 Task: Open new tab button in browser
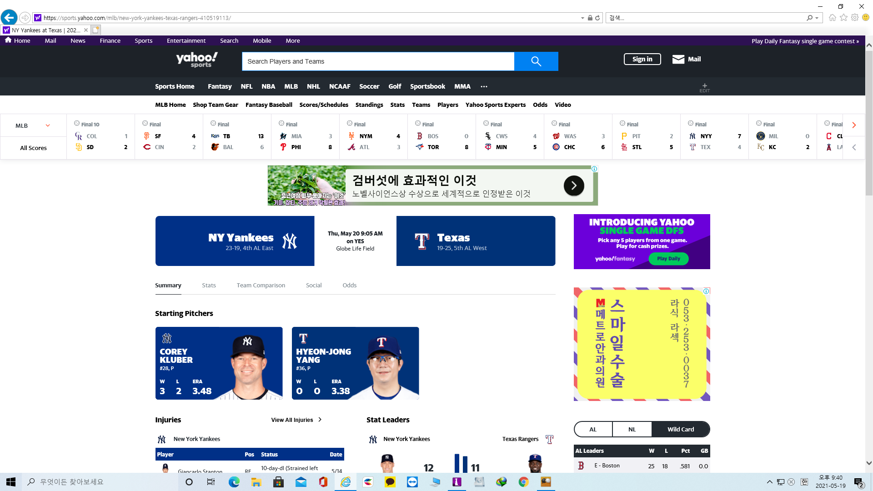[x=95, y=30]
